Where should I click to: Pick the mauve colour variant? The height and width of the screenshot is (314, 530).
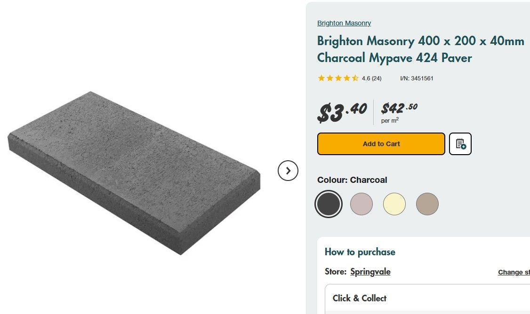tap(361, 204)
